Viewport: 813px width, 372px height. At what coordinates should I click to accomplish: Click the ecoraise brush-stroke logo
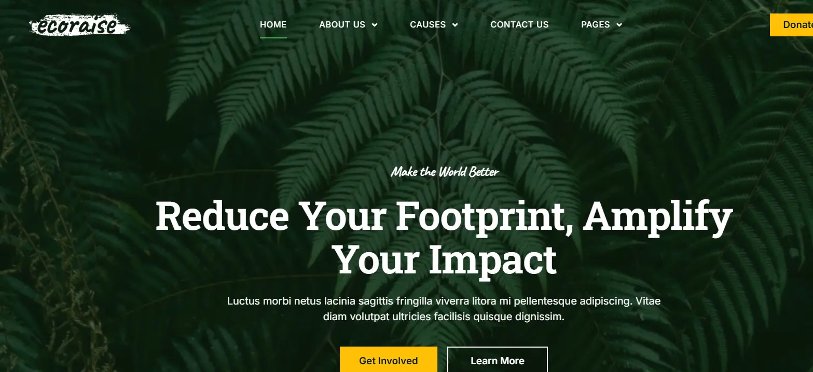[80, 25]
